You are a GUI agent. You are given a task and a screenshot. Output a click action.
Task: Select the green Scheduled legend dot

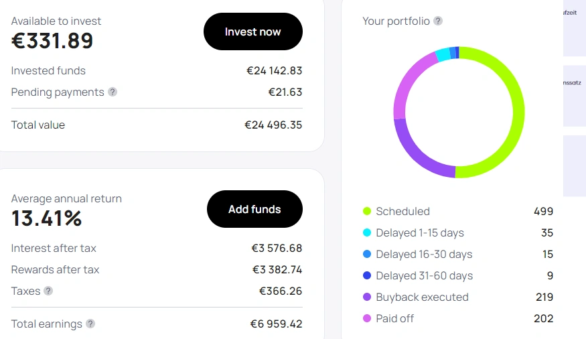click(367, 212)
